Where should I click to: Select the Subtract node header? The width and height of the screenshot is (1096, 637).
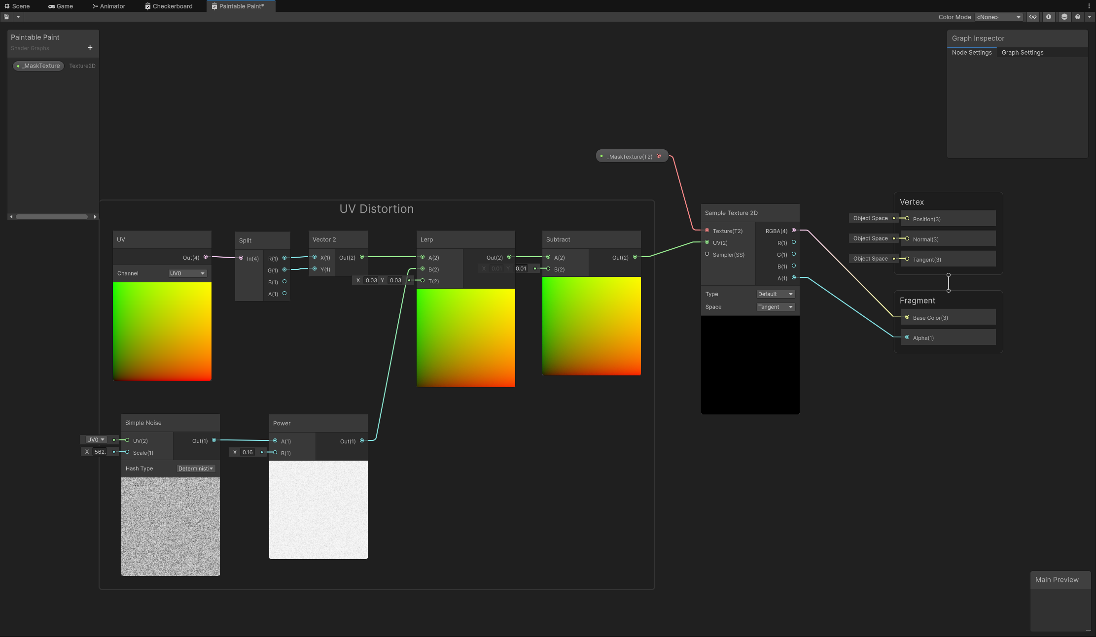coord(592,239)
